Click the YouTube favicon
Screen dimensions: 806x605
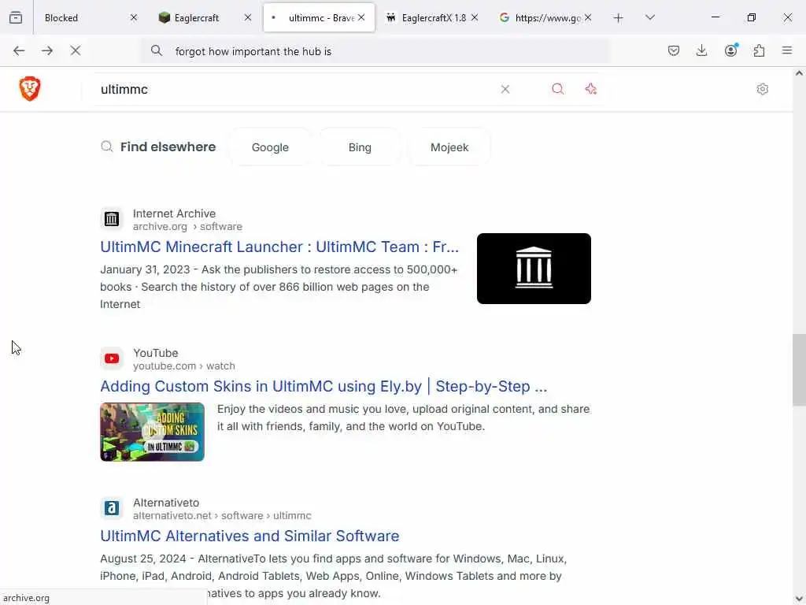coord(112,358)
